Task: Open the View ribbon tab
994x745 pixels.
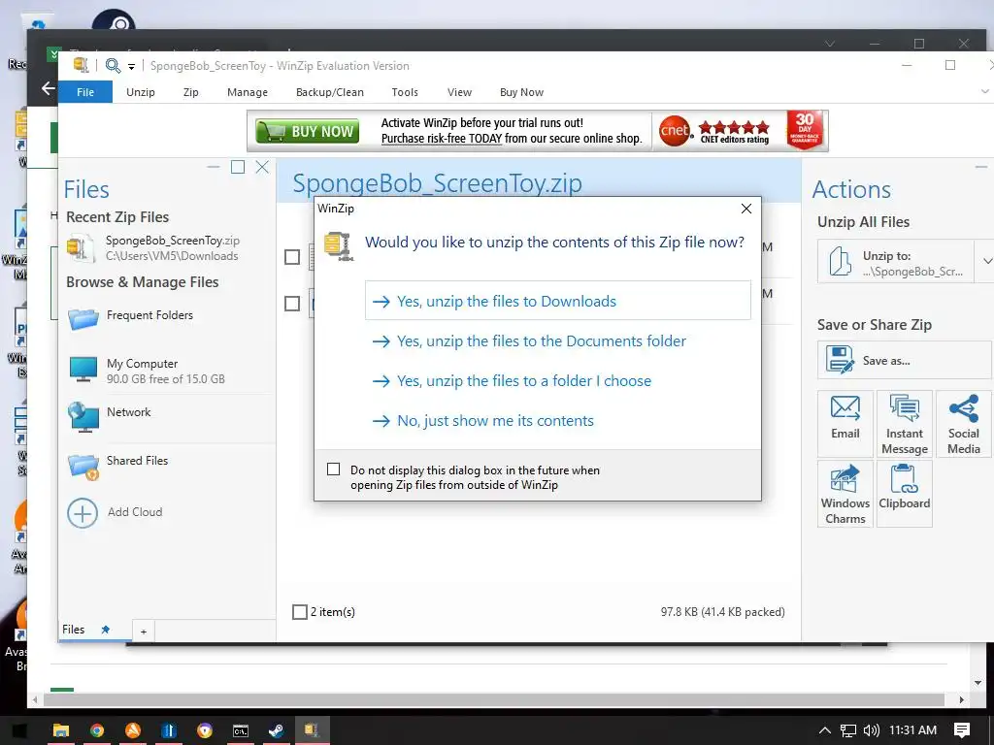Action: click(x=459, y=92)
